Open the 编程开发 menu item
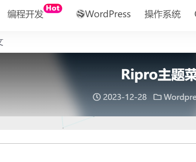 (25, 14)
